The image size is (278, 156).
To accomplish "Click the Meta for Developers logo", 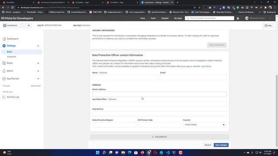I will tap(17, 18).
